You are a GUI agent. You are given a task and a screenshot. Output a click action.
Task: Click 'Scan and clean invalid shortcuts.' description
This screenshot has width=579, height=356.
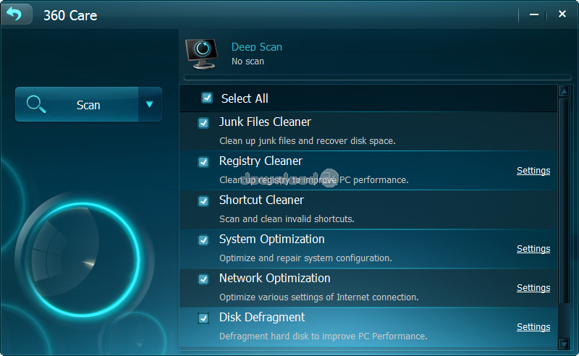click(x=287, y=219)
